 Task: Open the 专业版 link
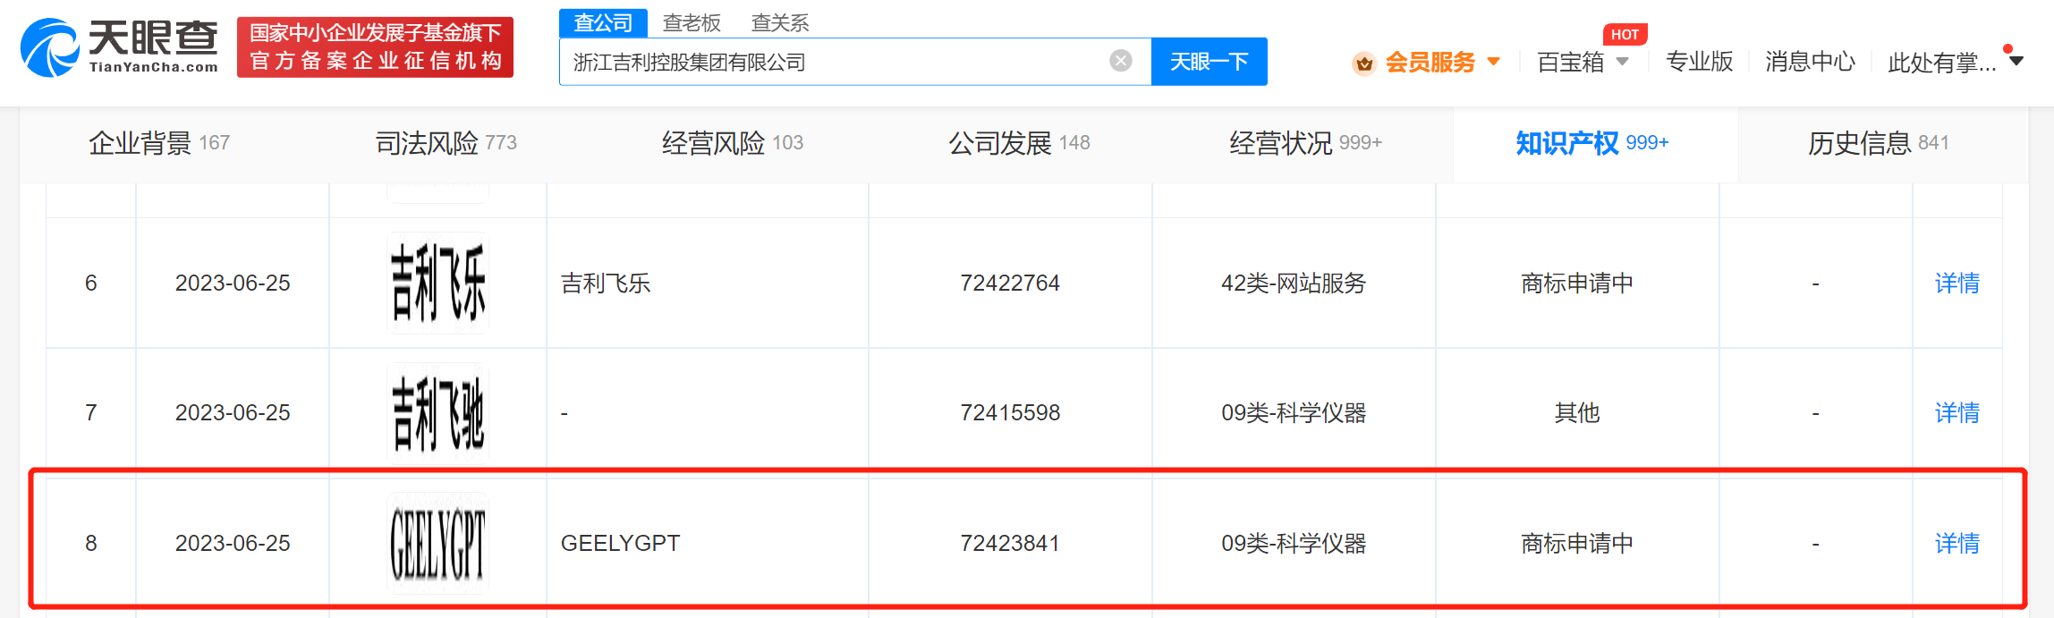(1699, 62)
